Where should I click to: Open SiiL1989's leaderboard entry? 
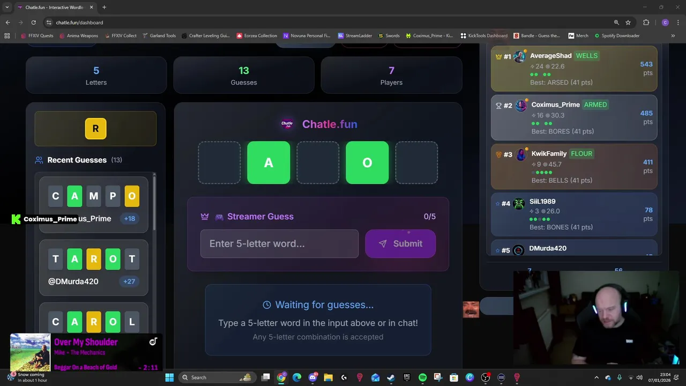click(574, 214)
